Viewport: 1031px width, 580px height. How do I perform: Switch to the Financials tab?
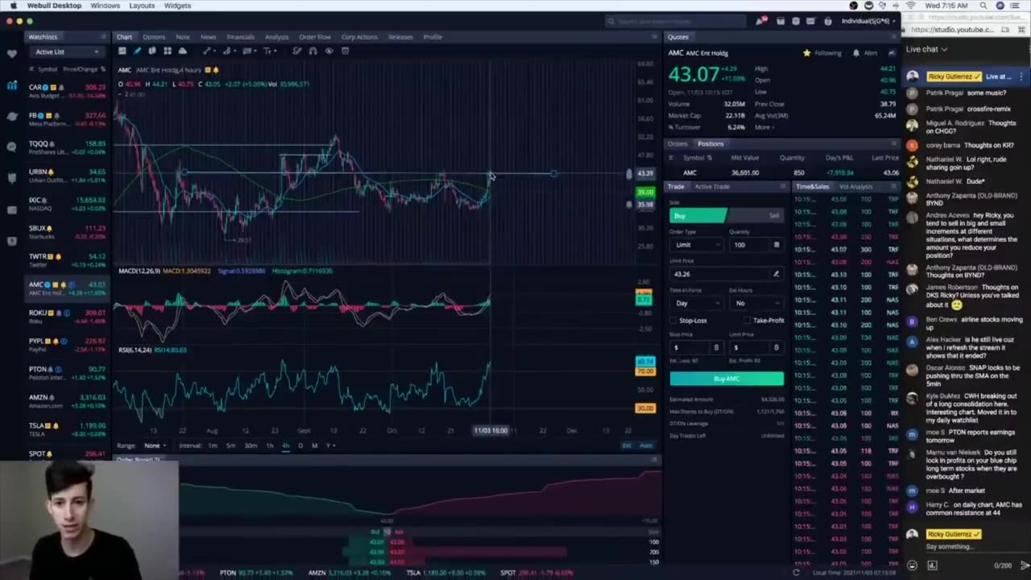(x=240, y=37)
